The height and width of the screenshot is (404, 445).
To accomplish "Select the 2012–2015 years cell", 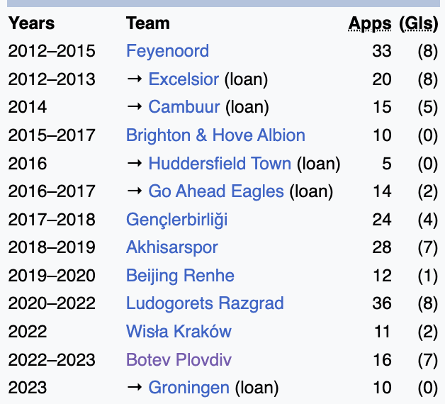I will (x=52, y=52).
